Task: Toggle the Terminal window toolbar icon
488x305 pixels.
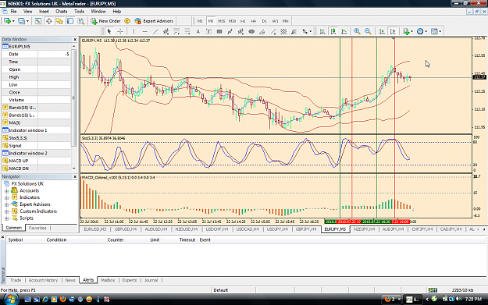Action: (x=70, y=21)
